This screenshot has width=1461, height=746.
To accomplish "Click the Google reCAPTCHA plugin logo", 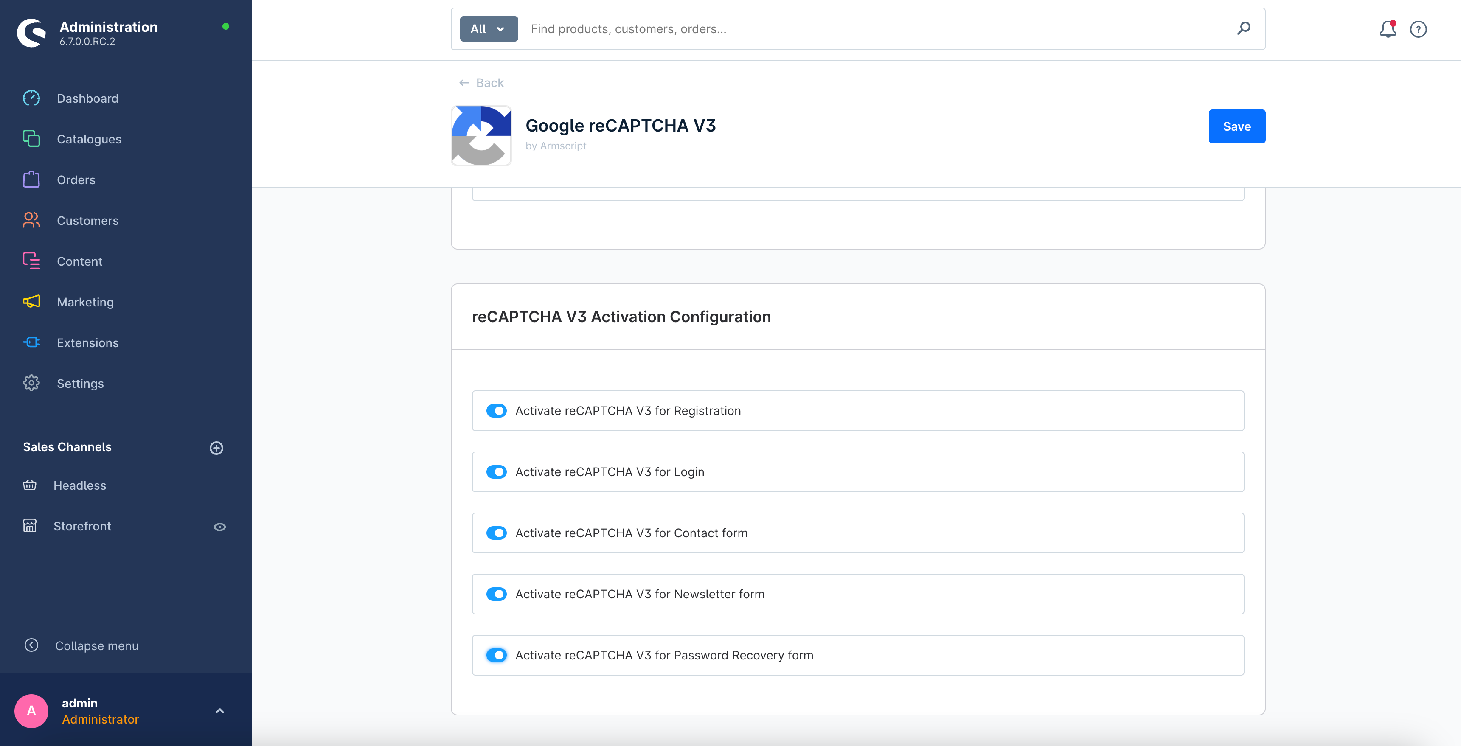I will [x=481, y=135].
